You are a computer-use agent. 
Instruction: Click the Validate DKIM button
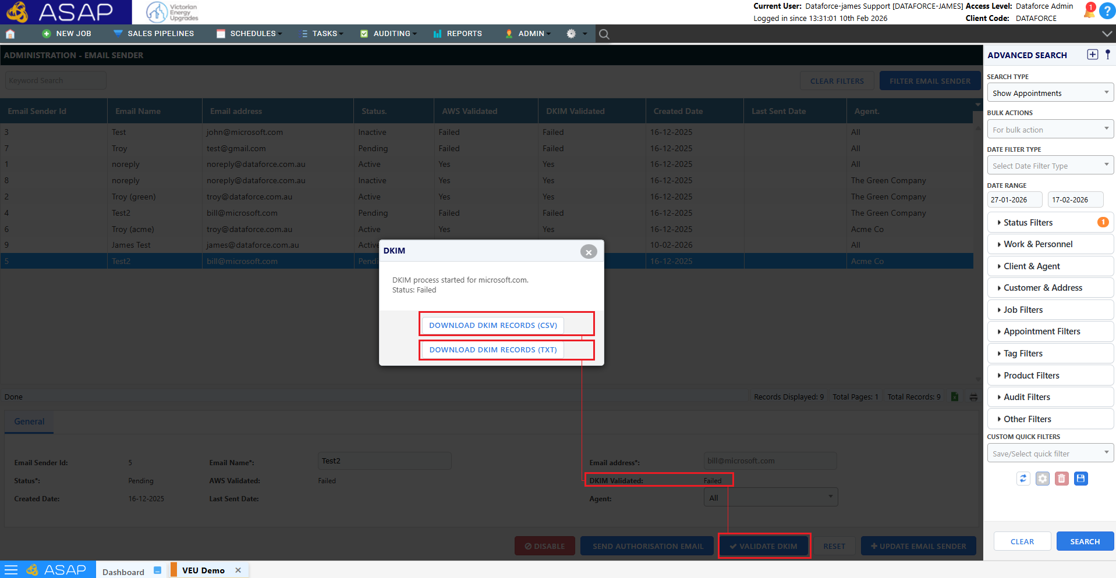click(x=764, y=546)
